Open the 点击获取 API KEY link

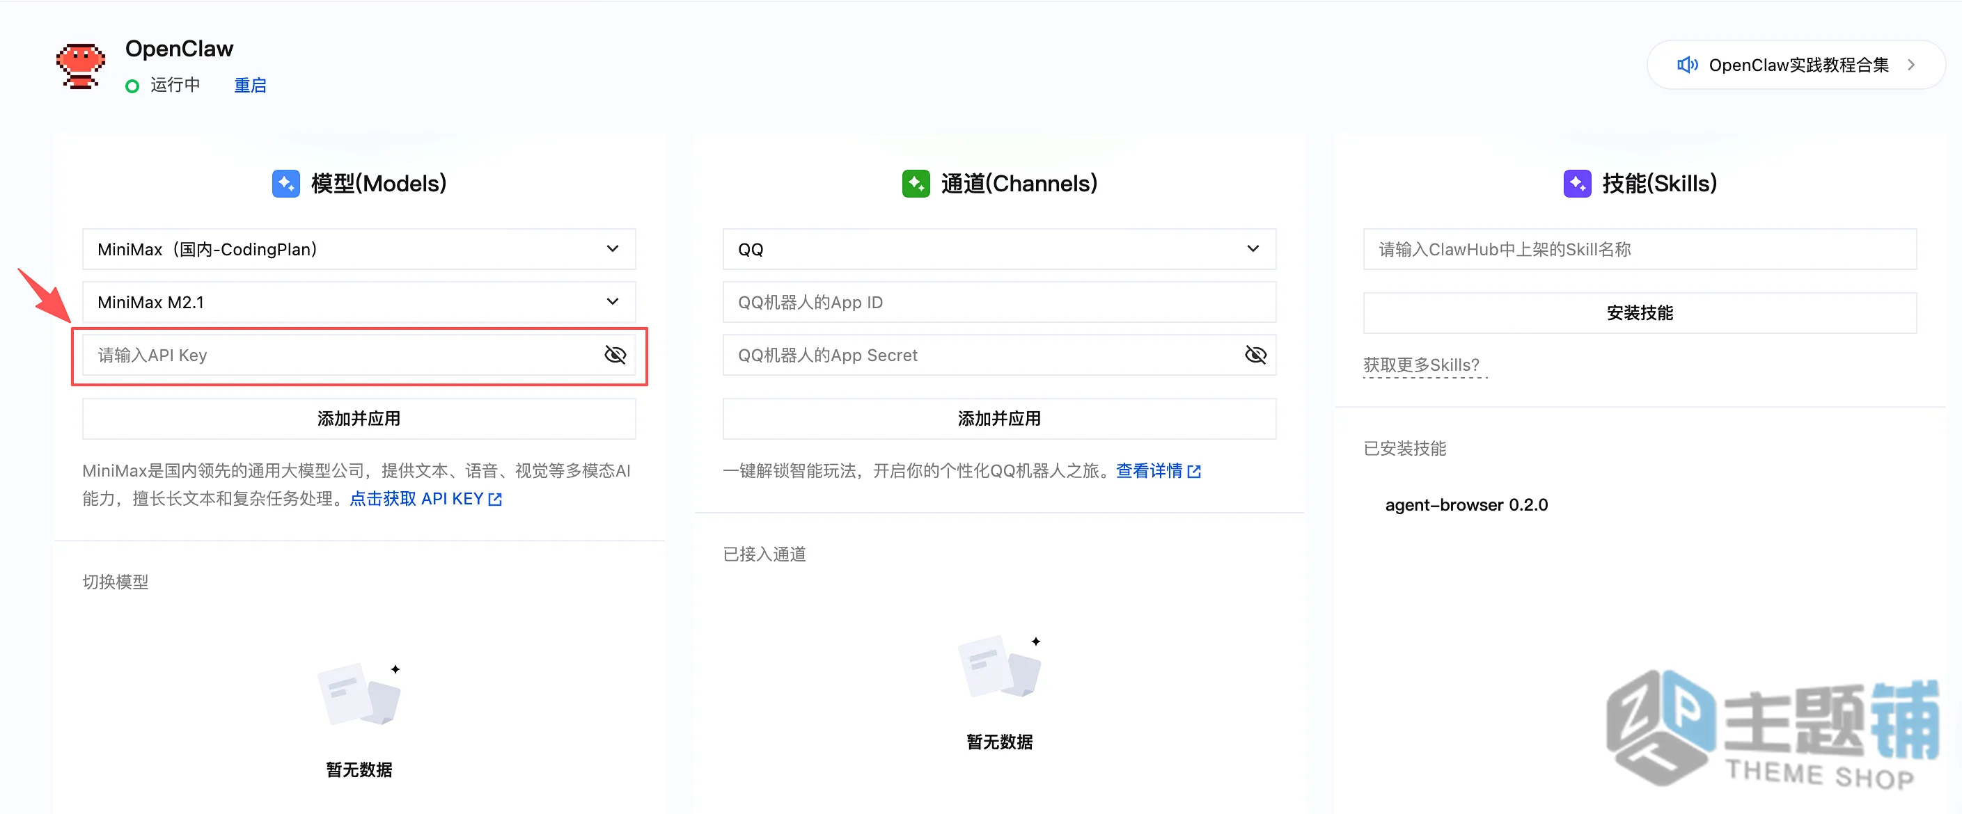416,499
